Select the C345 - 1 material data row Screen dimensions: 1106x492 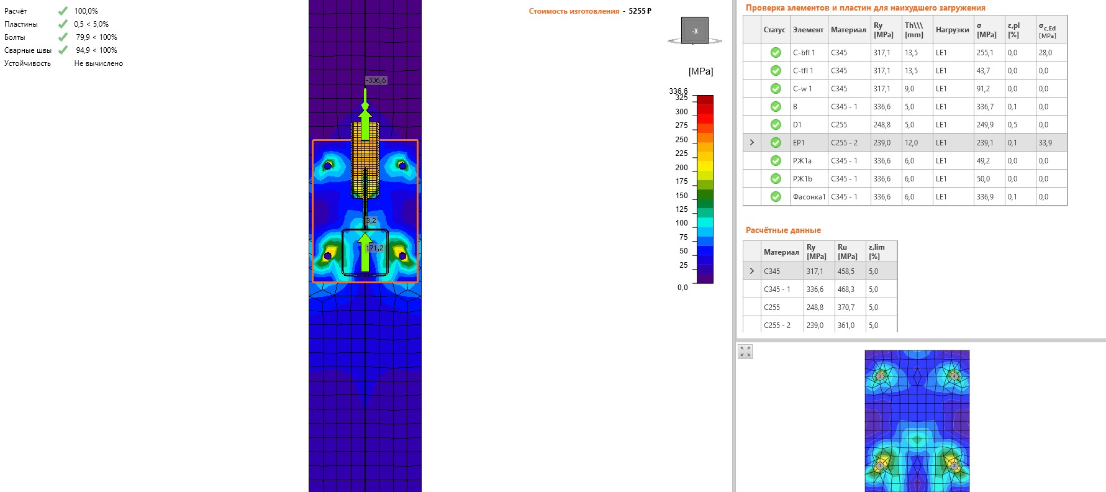click(820, 289)
